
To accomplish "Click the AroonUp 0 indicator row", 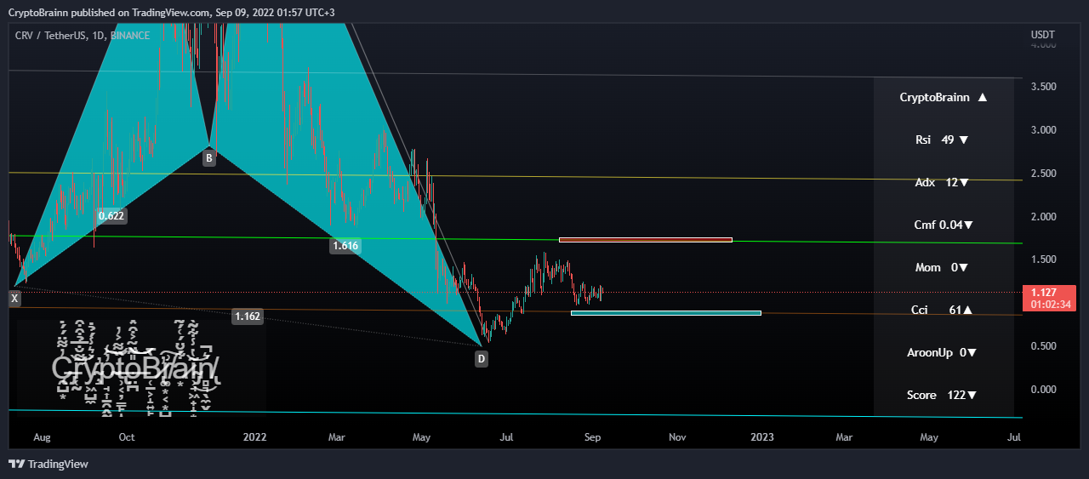I will [942, 352].
